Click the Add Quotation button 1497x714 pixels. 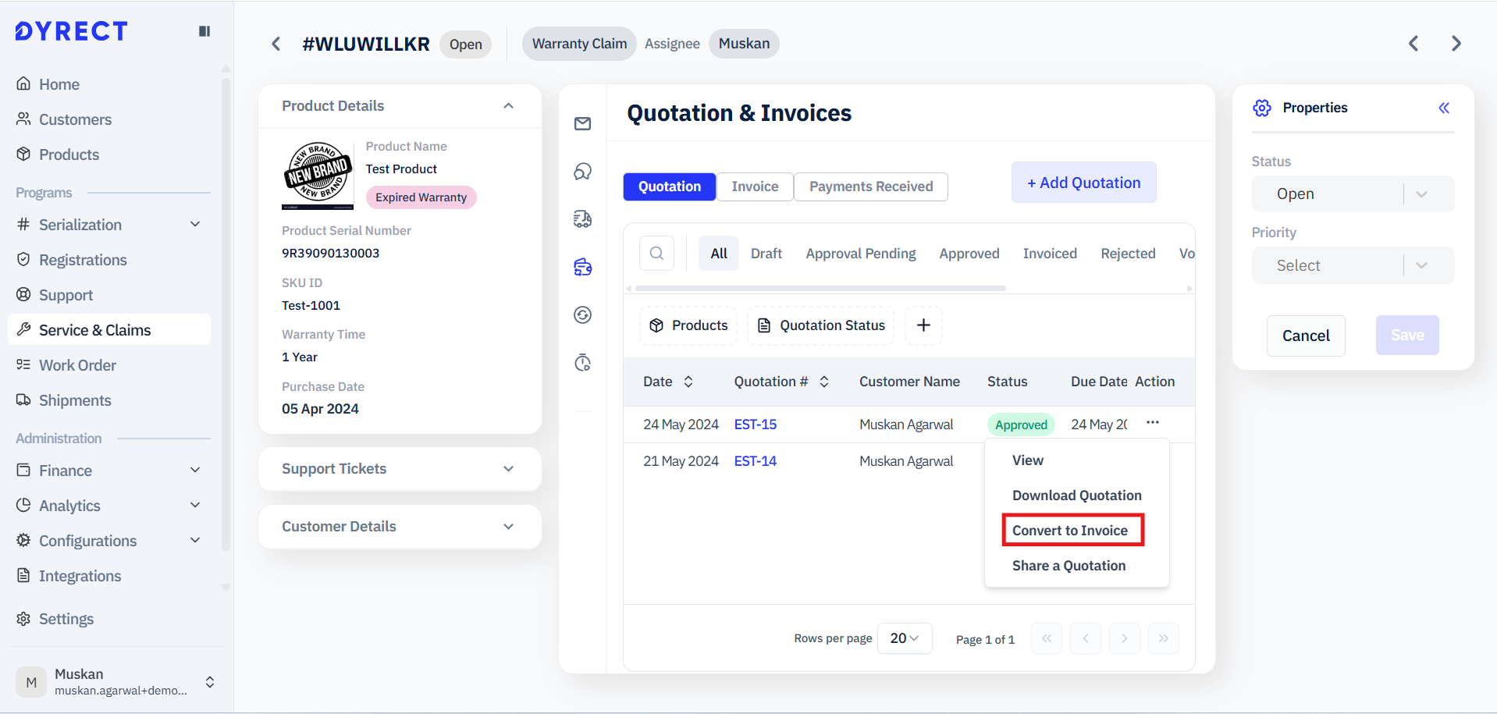1083,183
